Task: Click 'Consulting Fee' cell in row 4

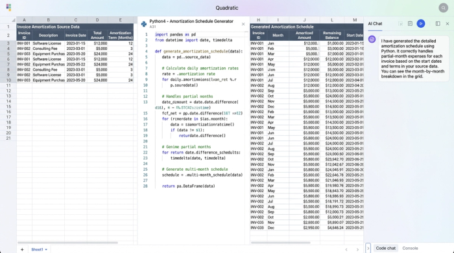Action: pyautogui.click(x=48, y=49)
